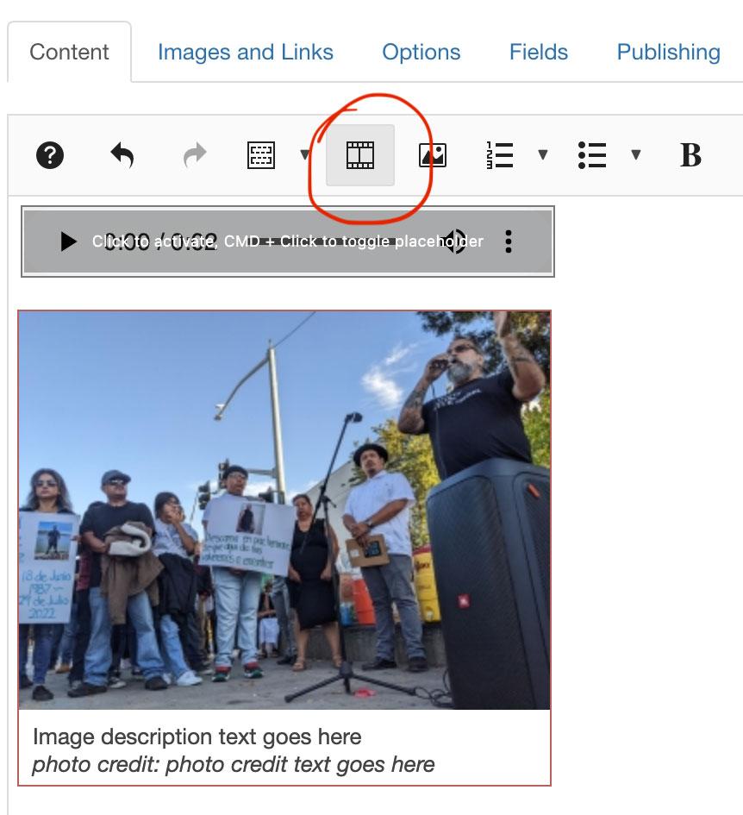Open the table options dropdown arrow
743x815 pixels.
click(x=303, y=155)
